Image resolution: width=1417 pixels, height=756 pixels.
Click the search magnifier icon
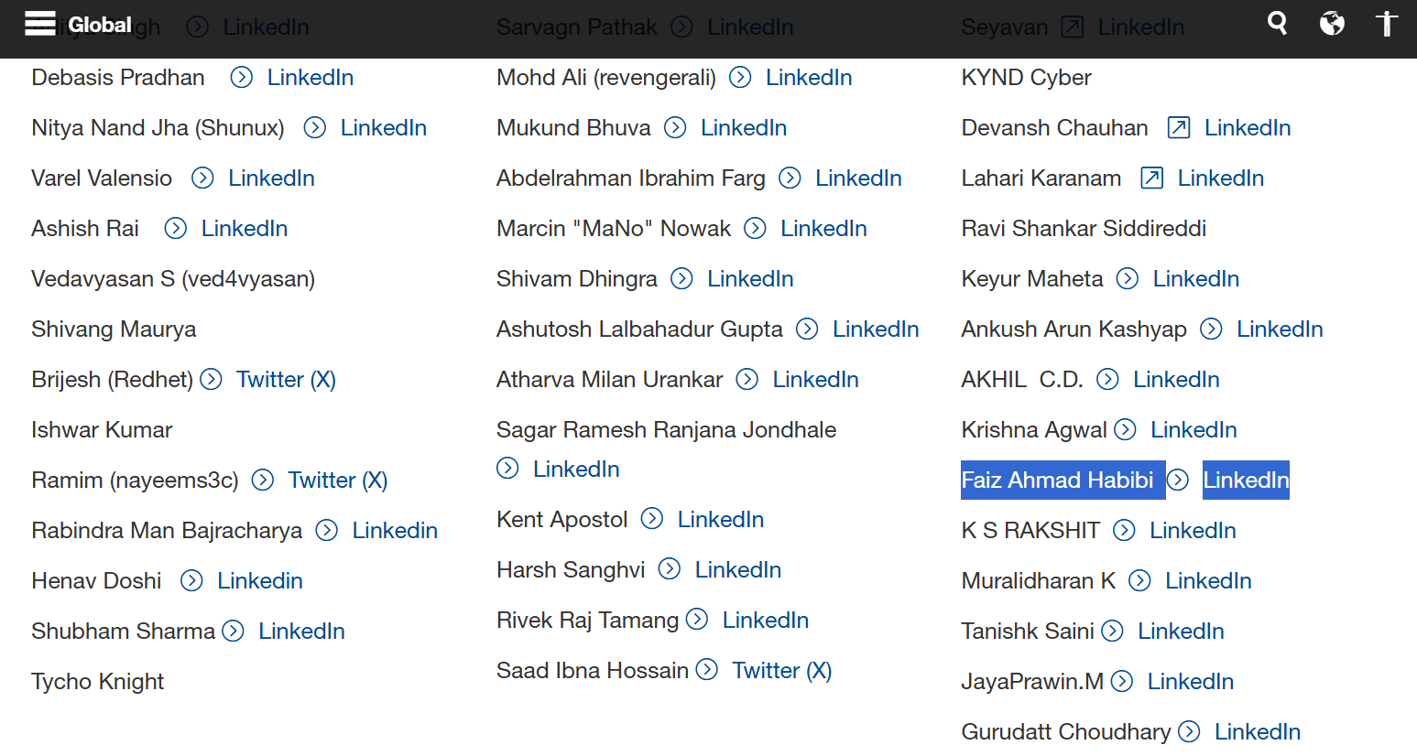pyautogui.click(x=1277, y=23)
